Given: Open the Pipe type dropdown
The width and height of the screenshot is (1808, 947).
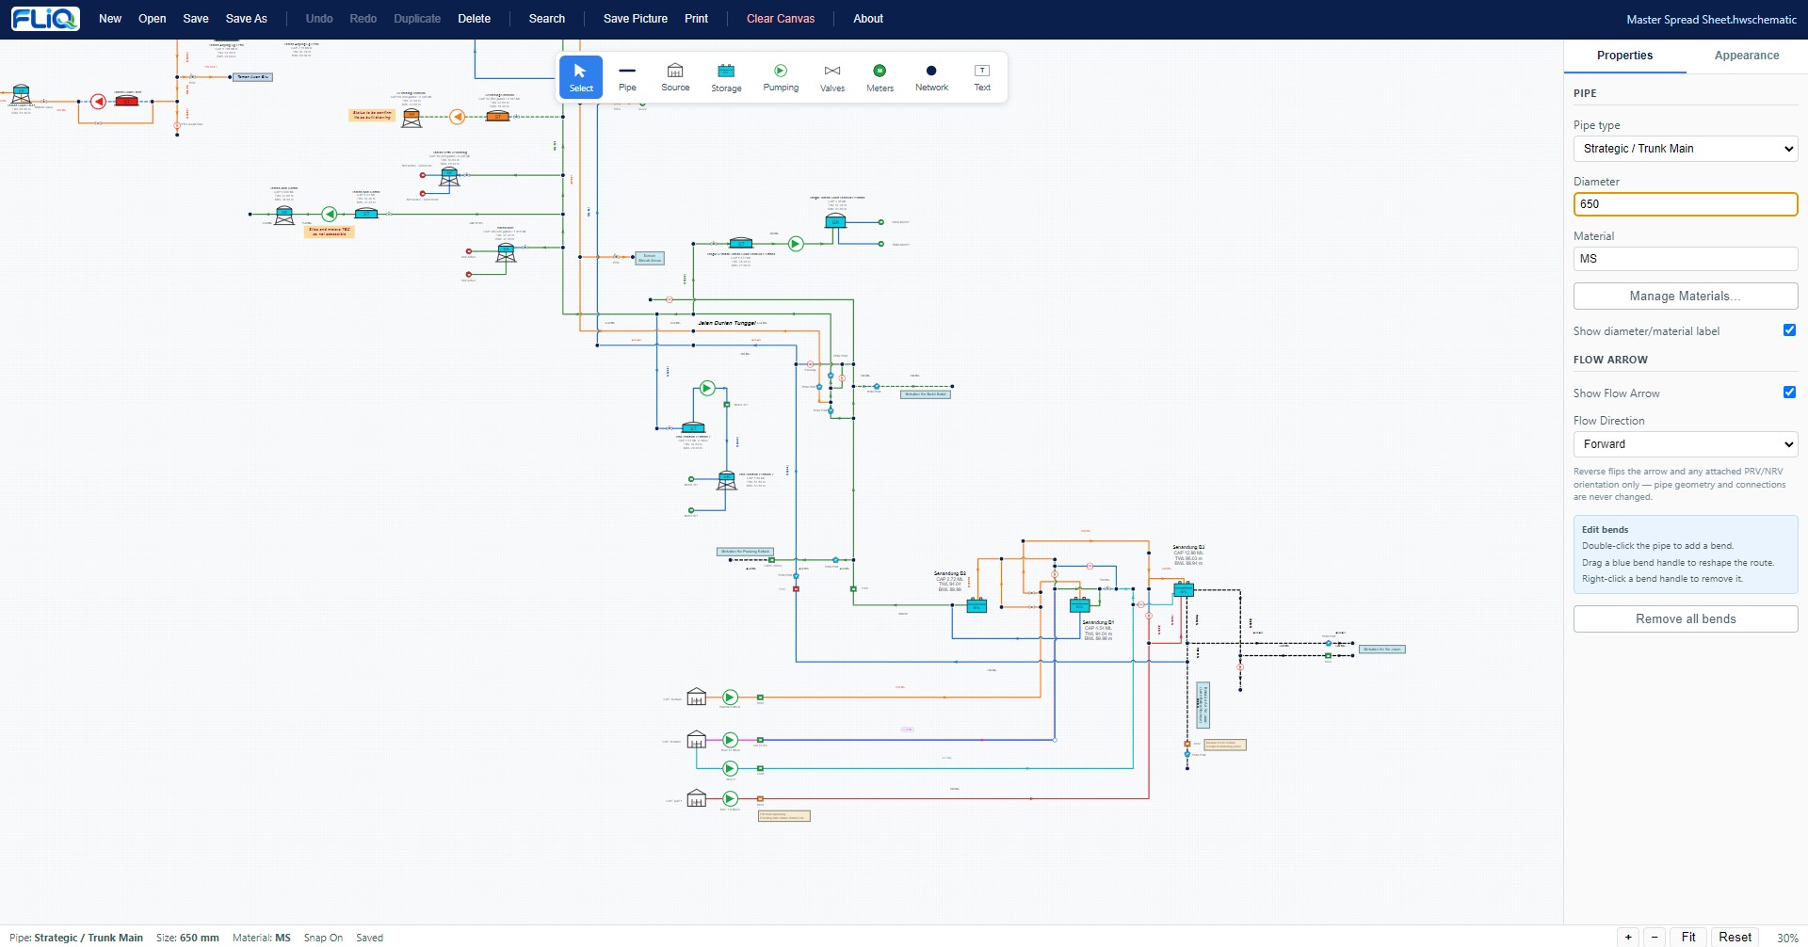Looking at the screenshot, I should point(1686,149).
